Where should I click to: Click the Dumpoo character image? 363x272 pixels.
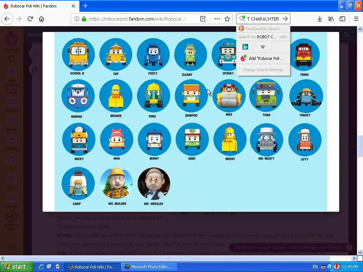(x=191, y=96)
